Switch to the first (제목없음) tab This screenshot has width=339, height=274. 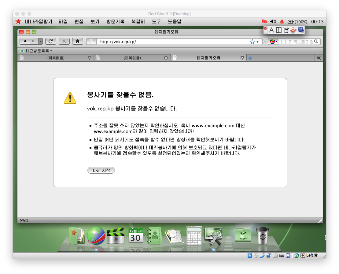click(x=56, y=58)
